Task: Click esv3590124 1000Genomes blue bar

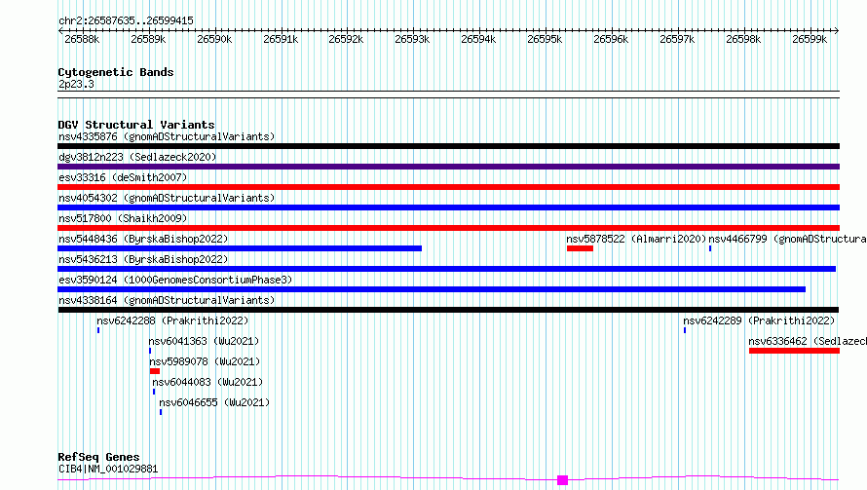Action: tap(432, 289)
